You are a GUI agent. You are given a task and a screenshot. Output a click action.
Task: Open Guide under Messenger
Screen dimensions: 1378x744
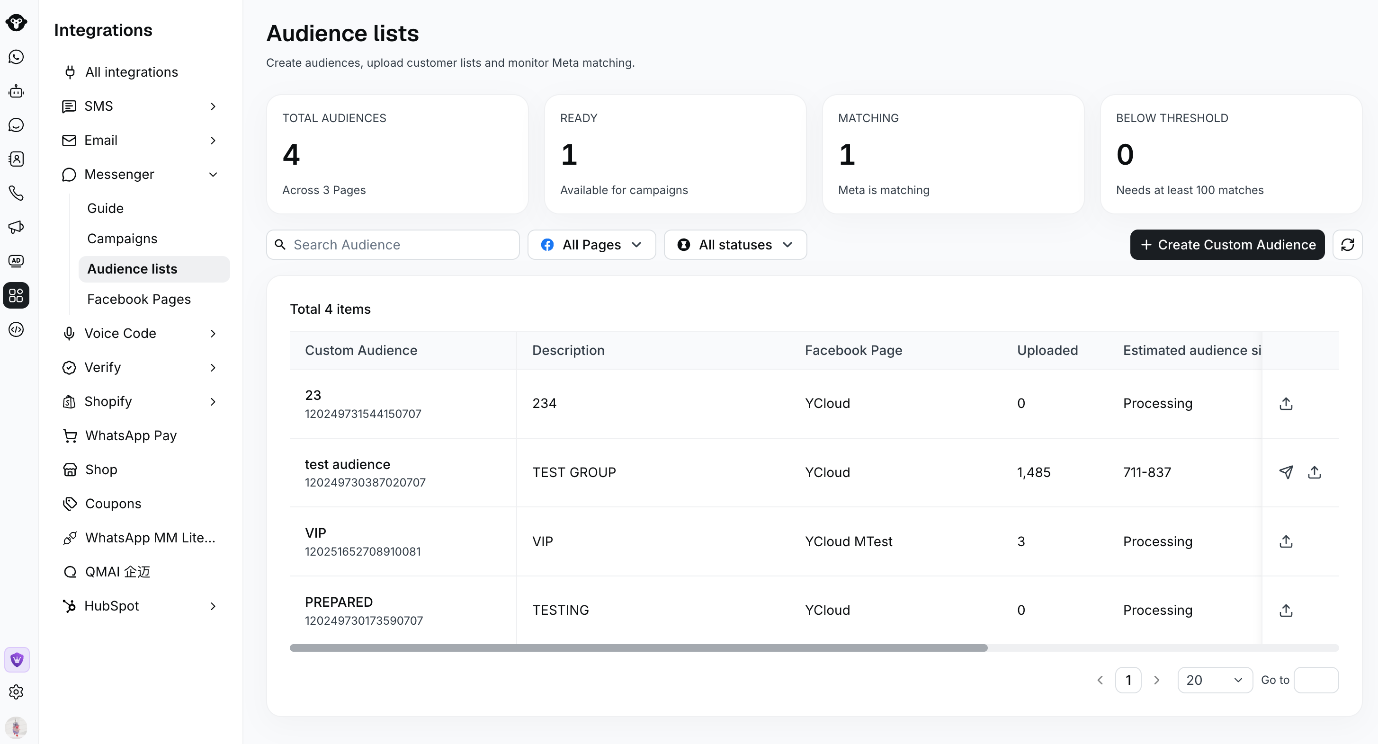click(x=154, y=208)
